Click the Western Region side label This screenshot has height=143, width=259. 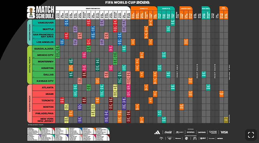[30, 32]
